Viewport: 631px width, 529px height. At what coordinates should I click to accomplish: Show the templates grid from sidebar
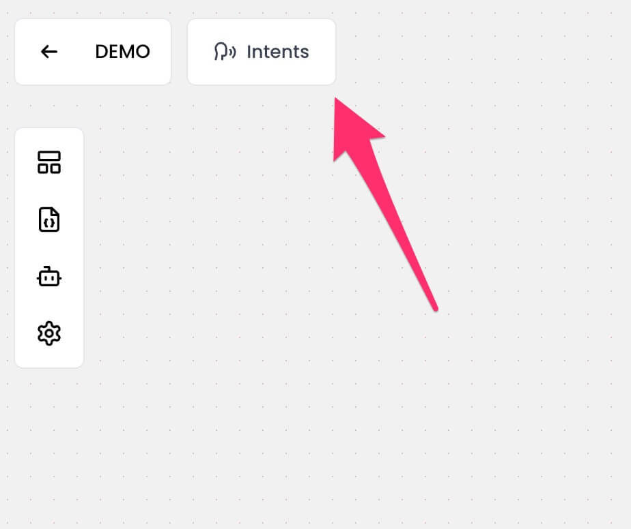tap(49, 162)
